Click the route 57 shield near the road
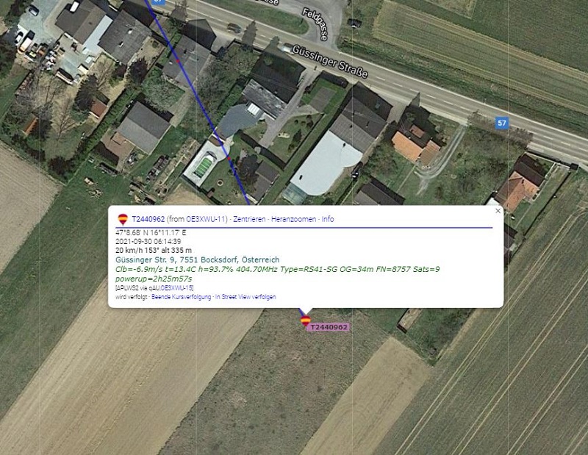The image size is (588, 455). tap(502, 123)
